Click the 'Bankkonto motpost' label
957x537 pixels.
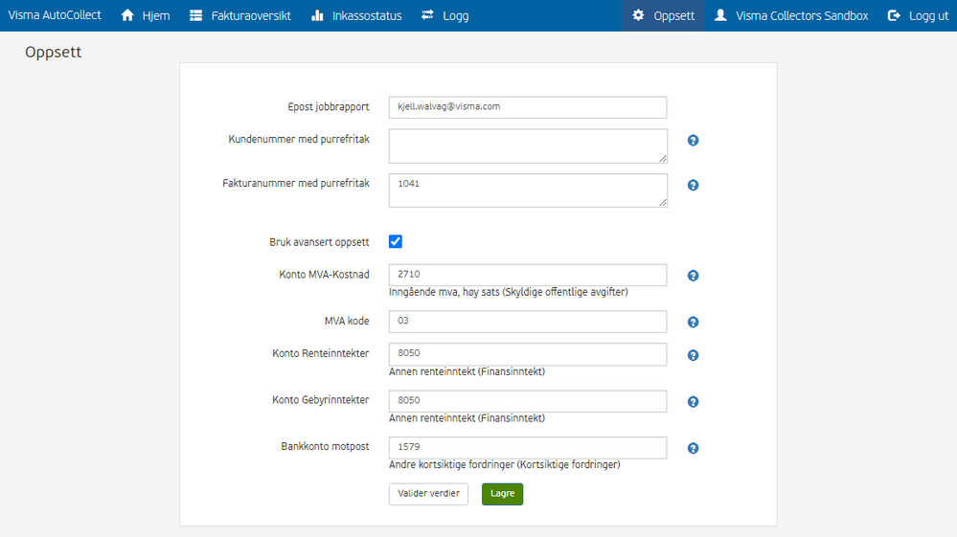tap(325, 446)
